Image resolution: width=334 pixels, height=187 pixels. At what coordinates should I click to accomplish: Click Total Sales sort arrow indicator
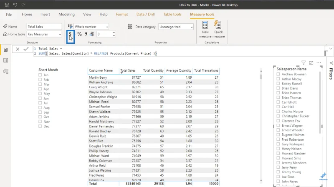121,73
